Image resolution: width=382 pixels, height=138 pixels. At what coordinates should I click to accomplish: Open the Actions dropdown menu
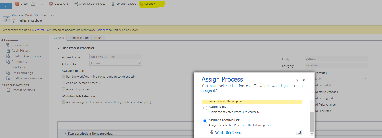click(148, 4)
